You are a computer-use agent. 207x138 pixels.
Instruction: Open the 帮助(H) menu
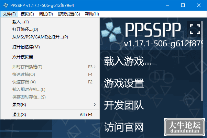tap(92, 14)
